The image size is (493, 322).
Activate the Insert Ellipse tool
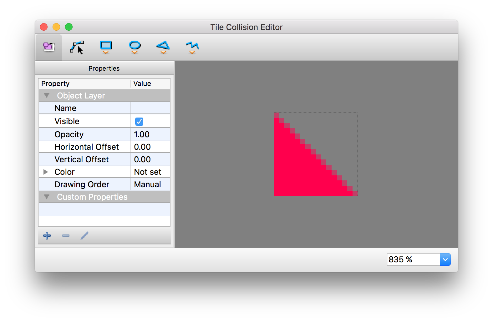pos(135,47)
